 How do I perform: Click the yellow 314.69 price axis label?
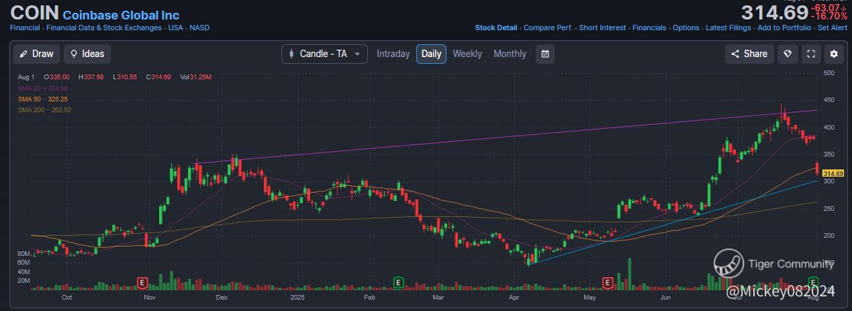click(832, 173)
